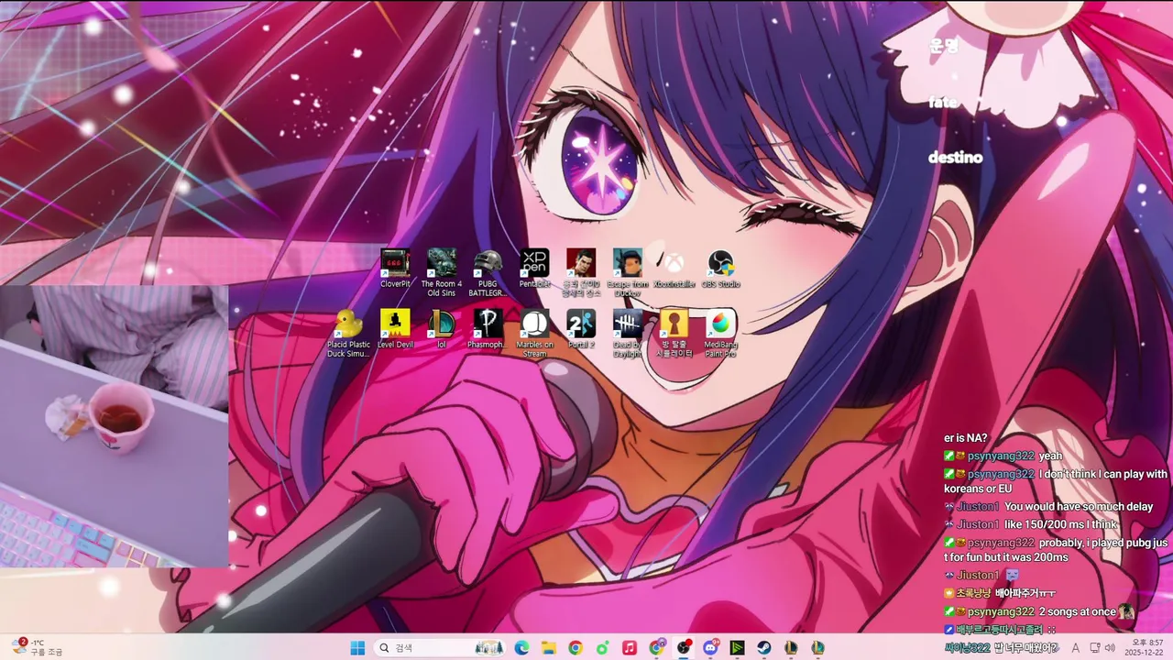
Task: Launch the Phasmophobia desktop shortcut
Action: 488,329
